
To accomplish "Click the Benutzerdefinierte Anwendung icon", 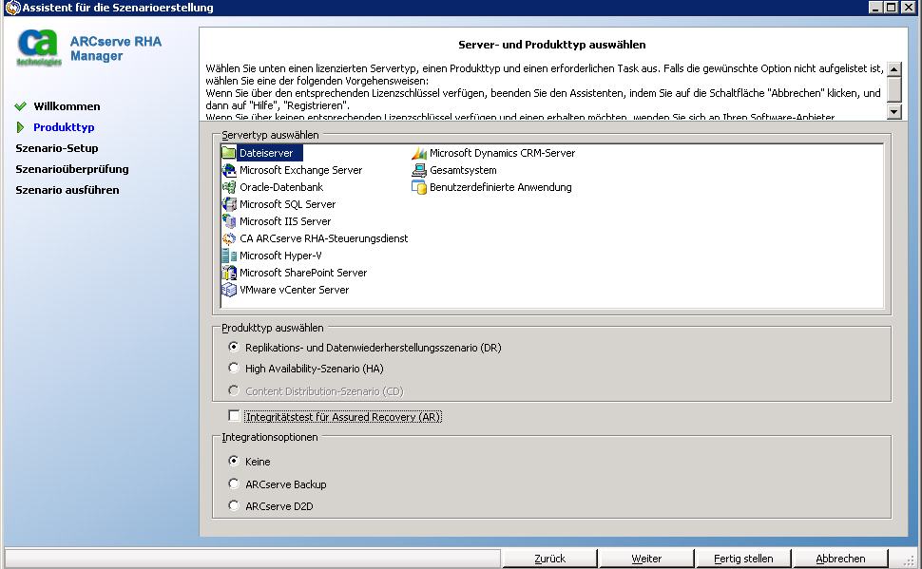I will click(418, 187).
